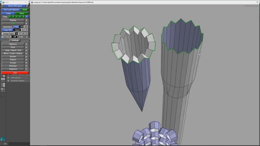
Task: Turn Symmetry On
Action: pos(26,27)
